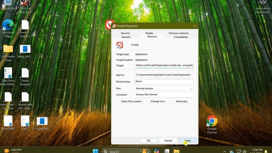Click the Change Icon button

pyautogui.click(x=159, y=101)
